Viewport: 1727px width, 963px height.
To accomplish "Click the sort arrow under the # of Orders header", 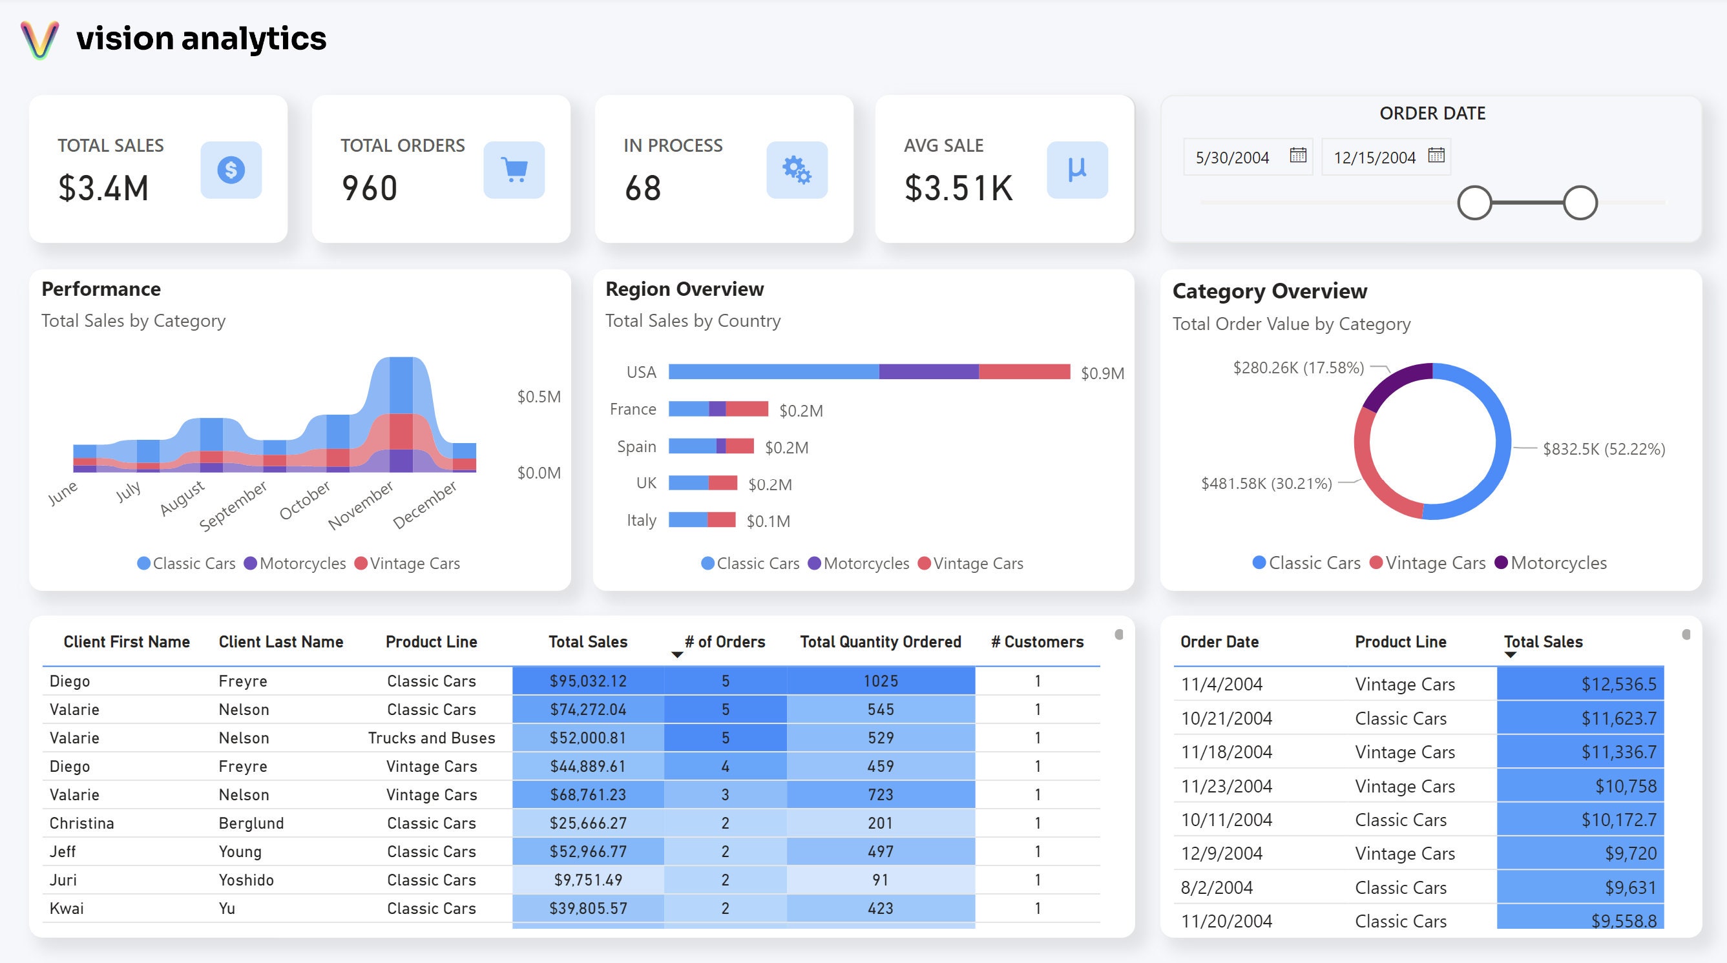I will (676, 655).
